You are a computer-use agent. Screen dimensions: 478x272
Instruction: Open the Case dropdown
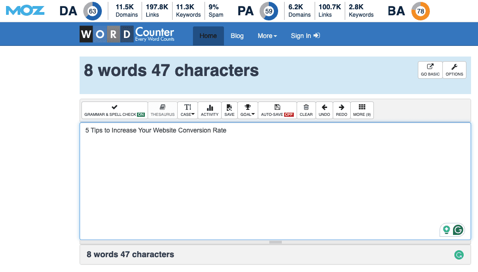tap(187, 110)
